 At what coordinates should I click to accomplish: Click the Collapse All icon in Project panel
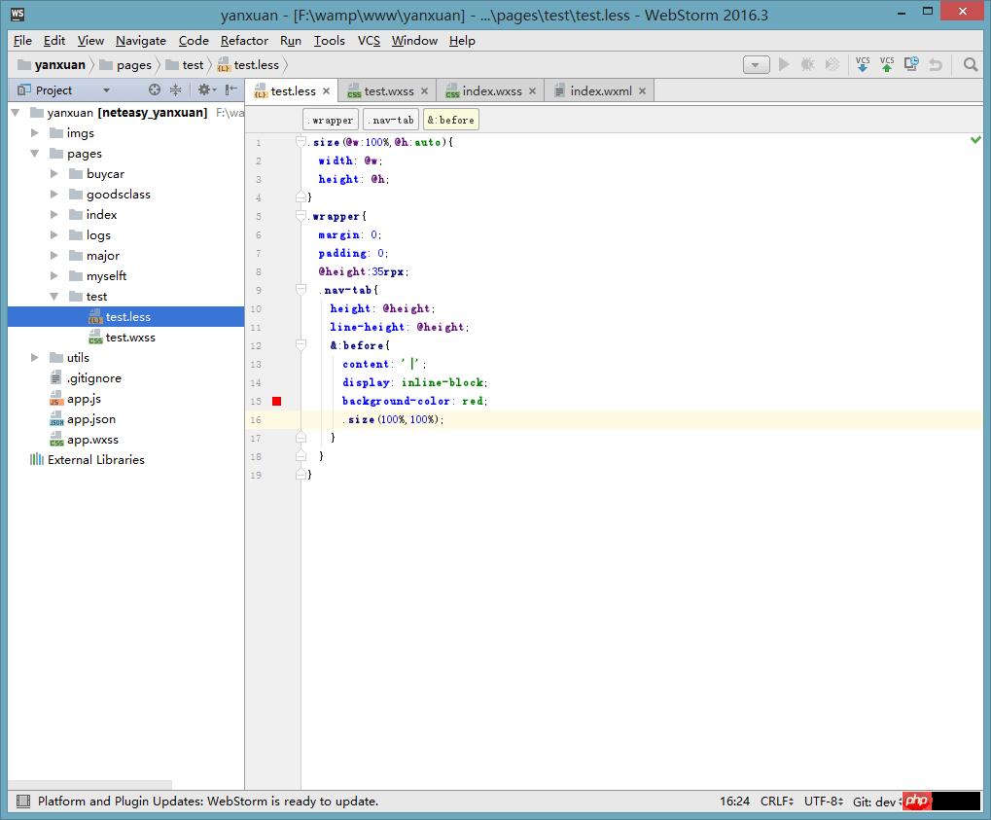click(176, 89)
